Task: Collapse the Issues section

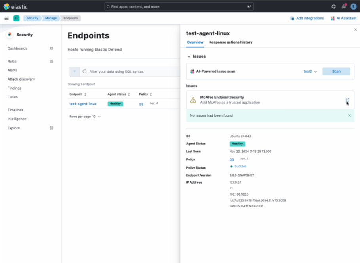Action: pyautogui.click(x=189, y=57)
